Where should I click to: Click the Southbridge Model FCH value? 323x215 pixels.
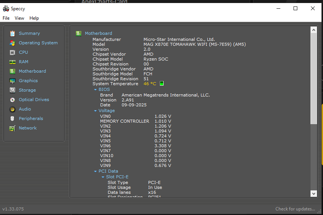(x=148, y=74)
